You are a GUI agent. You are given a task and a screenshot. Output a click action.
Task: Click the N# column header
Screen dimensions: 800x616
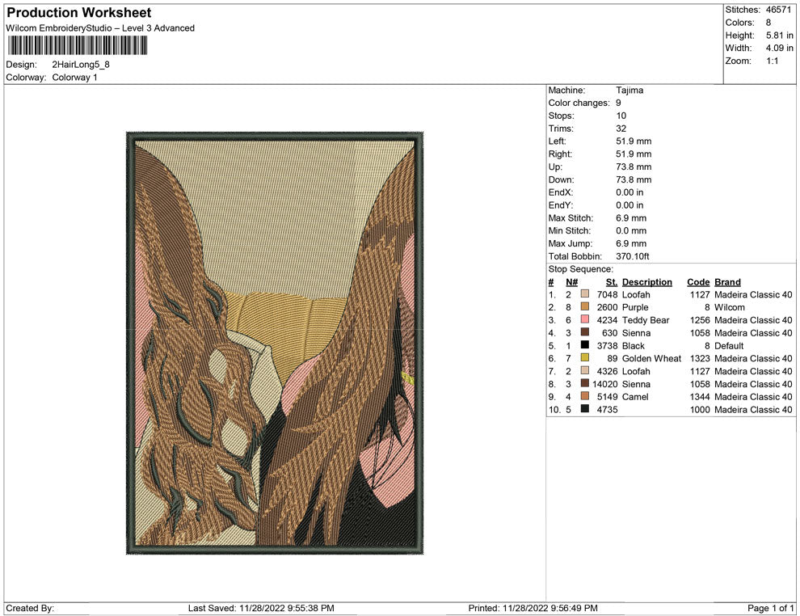coord(571,282)
